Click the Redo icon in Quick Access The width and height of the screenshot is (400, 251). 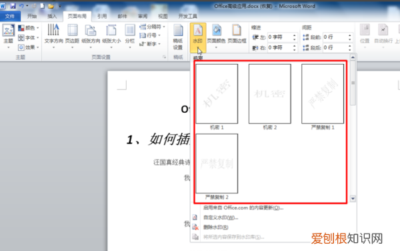pyautogui.click(x=34, y=5)
